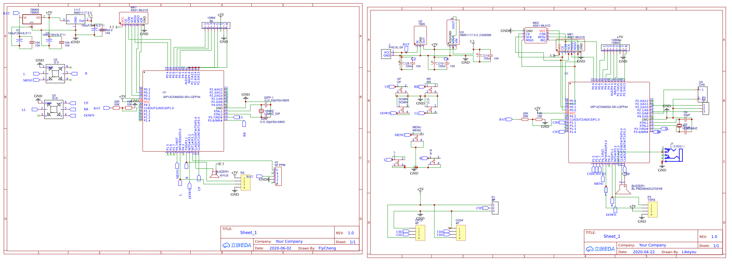Screen dimensions: 732x264
Task: Click the date 2020-06-02
Action: (x=280, y=248)
